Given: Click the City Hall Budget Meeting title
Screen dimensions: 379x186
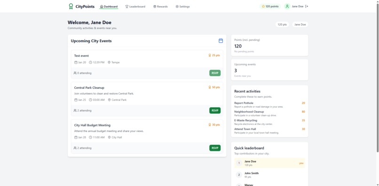Looking at the screenshot, I should [92, 125].
